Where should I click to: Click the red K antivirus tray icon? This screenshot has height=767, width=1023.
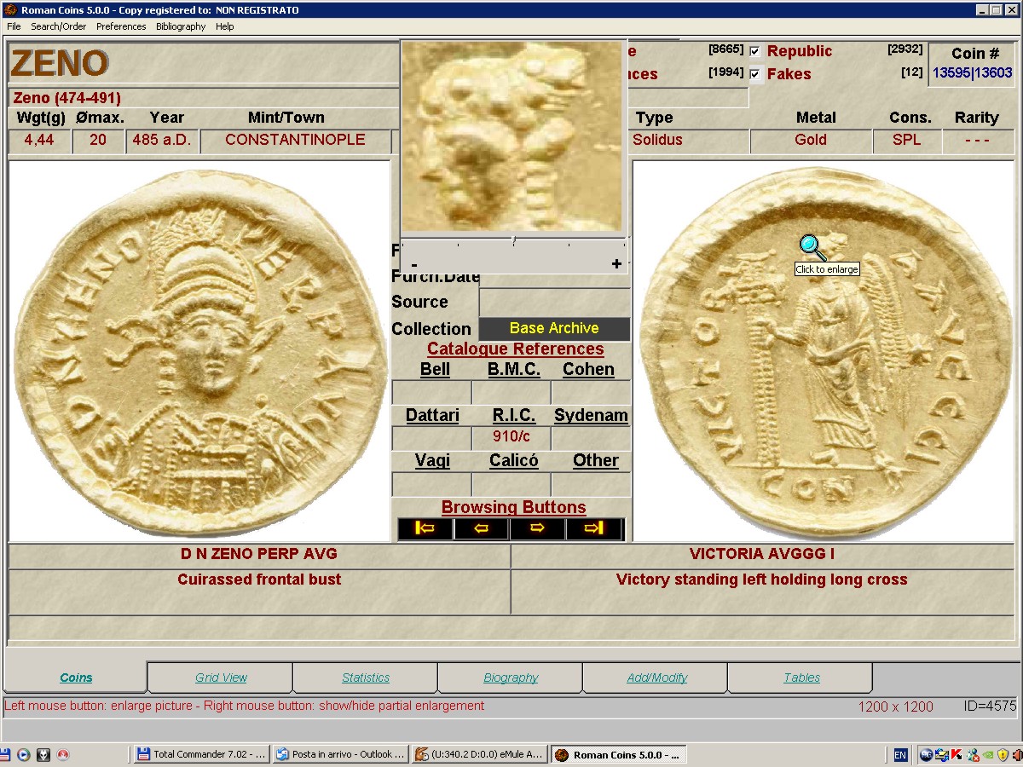[x=957, y=755]
